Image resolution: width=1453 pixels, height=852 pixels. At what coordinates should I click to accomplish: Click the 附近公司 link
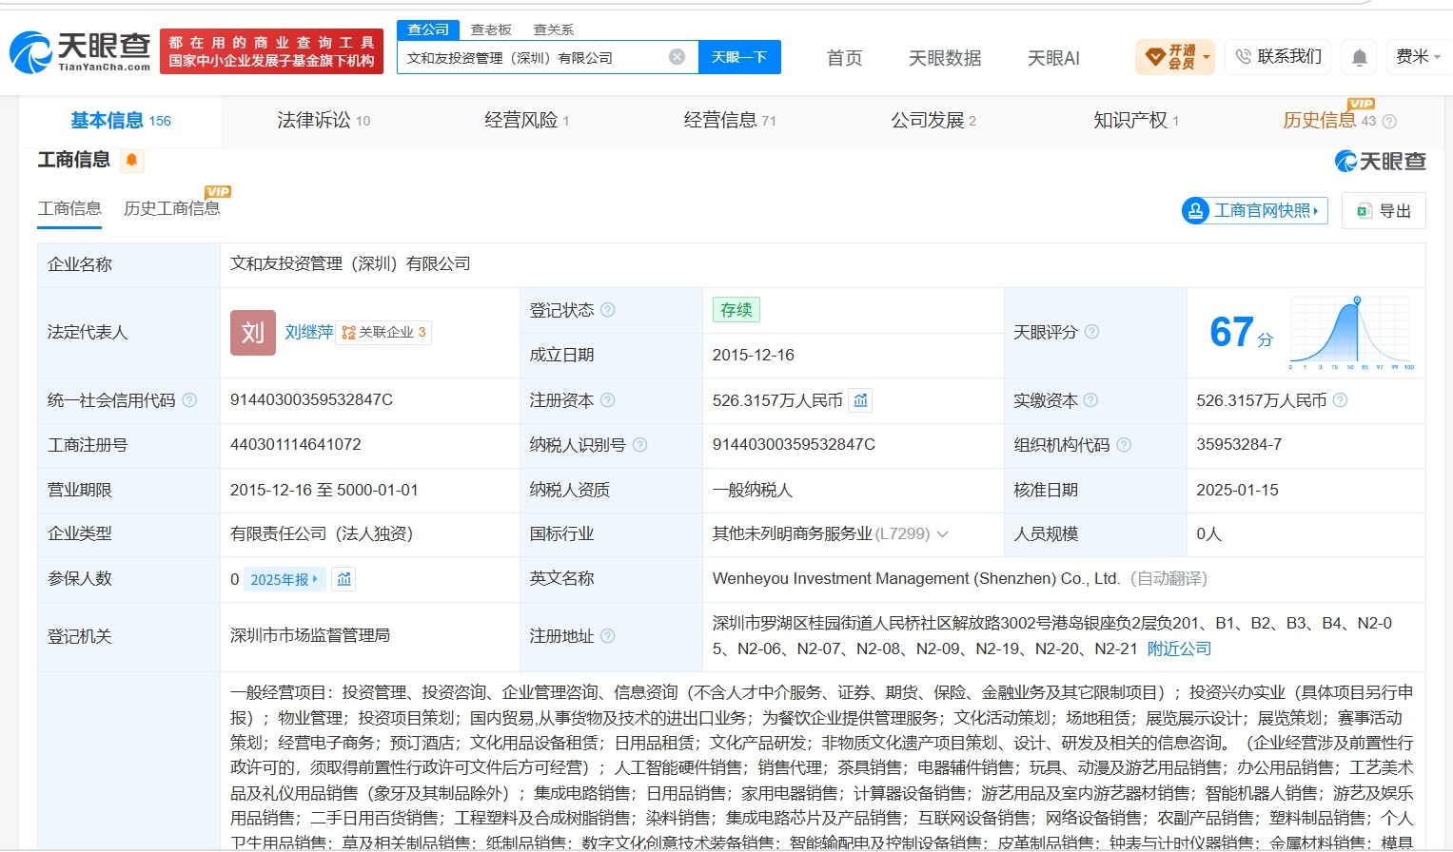[x=1179, y=649]
